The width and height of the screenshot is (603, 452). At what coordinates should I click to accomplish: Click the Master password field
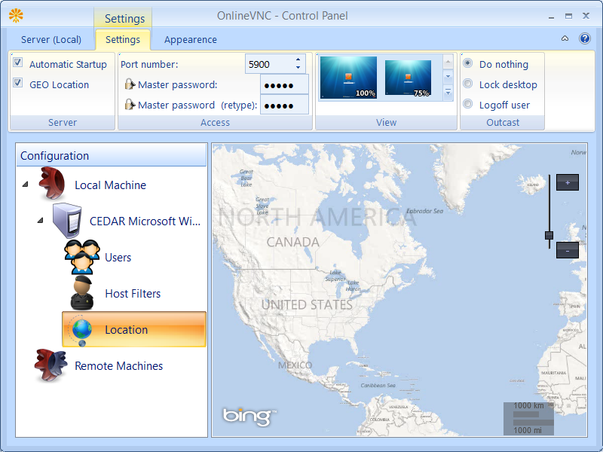[x=284, y=84]
